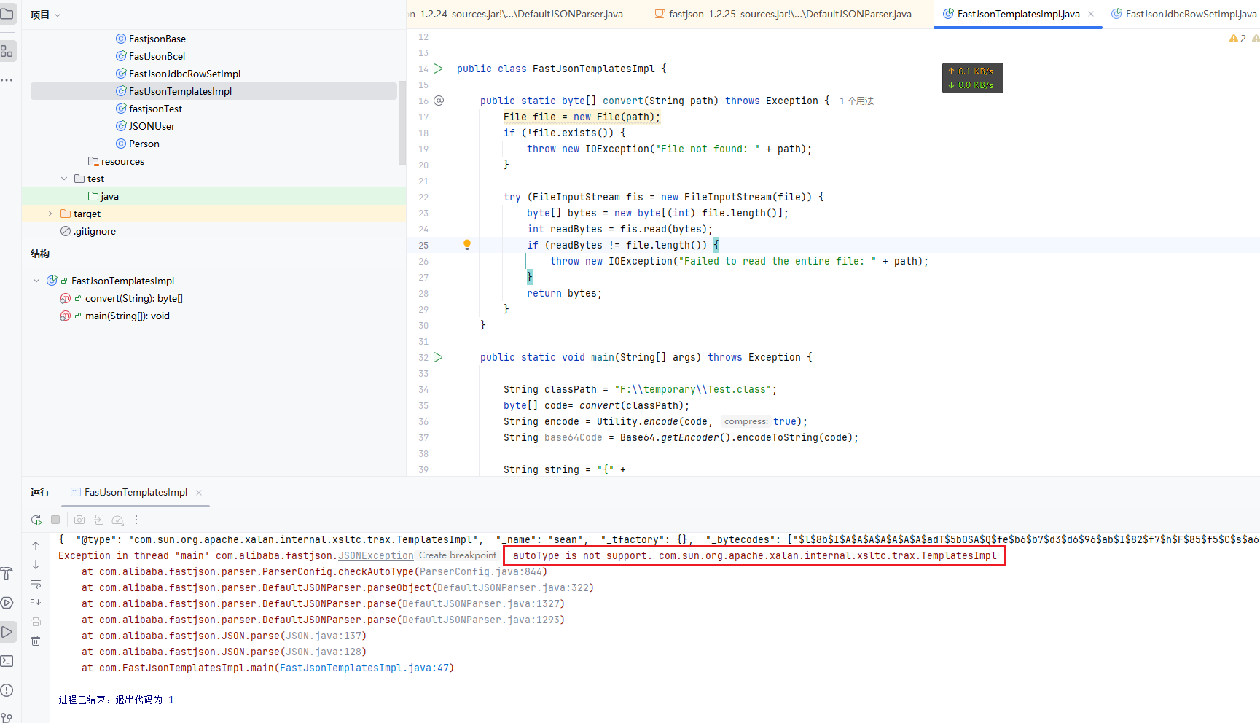Open JSON.java:137 stack trace link
The image size is (1260, 723).
[x=324, y=636]
